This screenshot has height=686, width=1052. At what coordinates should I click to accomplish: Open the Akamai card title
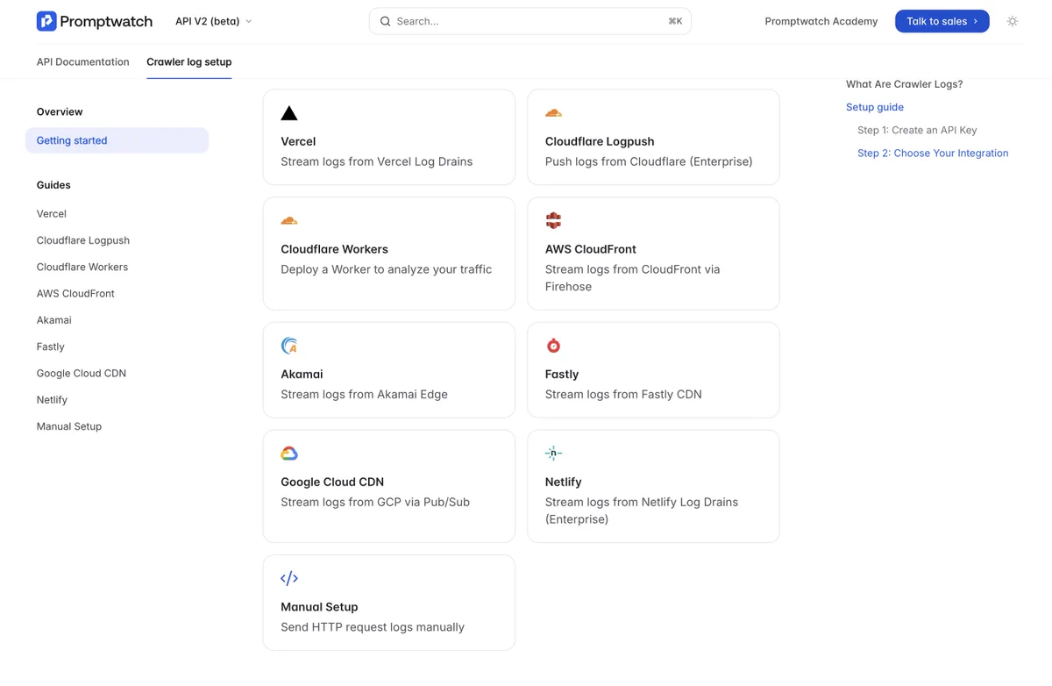[x=302, y=374]
